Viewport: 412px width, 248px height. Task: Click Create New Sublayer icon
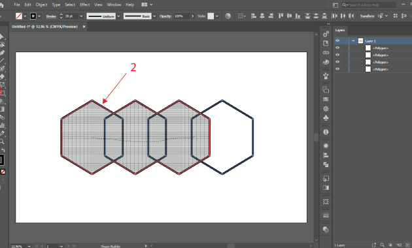coord(399,245)
